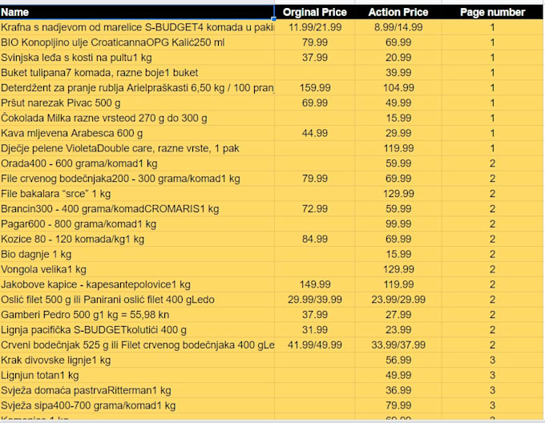545x423 pixels.
Task: Click the Svinjska leđa s kosti cell
Action: point(137,58)
